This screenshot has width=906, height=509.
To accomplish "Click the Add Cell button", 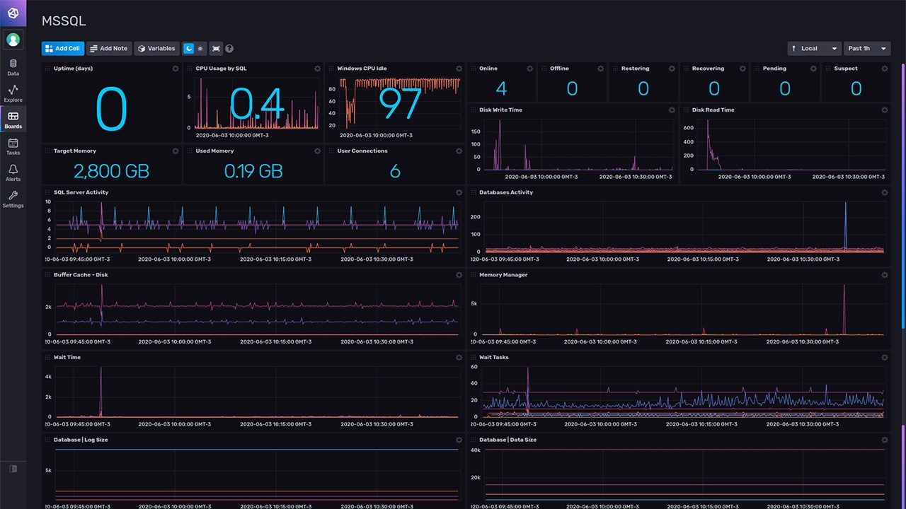I will point(63,49).
